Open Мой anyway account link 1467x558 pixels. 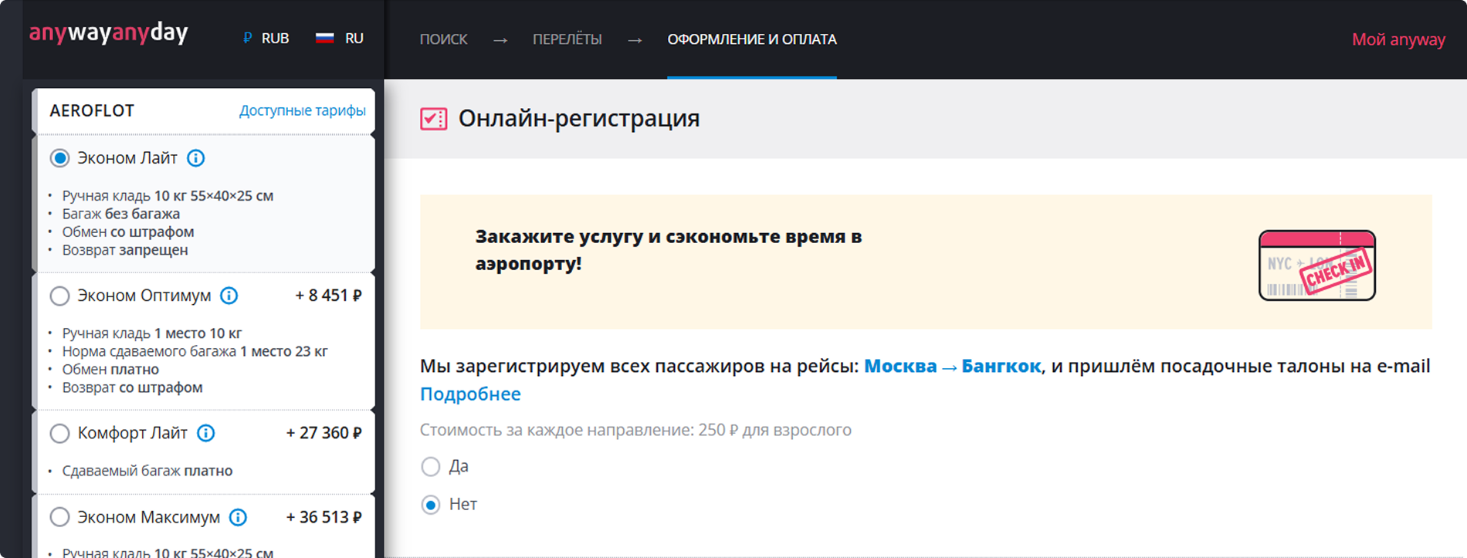(x=1398, y=39)
